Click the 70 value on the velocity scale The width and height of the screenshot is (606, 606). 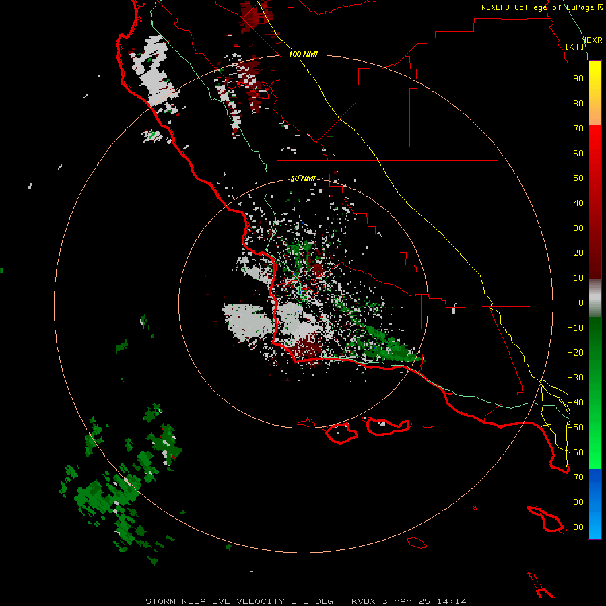click(x=578, y=129)
